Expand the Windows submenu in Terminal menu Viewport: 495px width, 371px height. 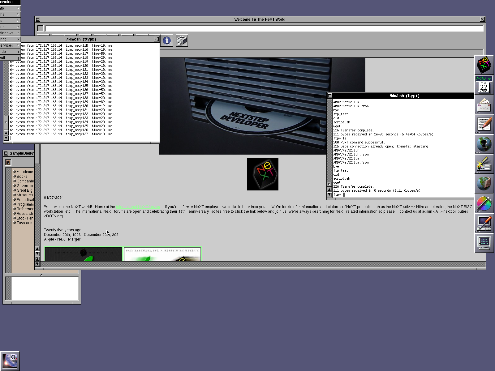pos(10,33)
